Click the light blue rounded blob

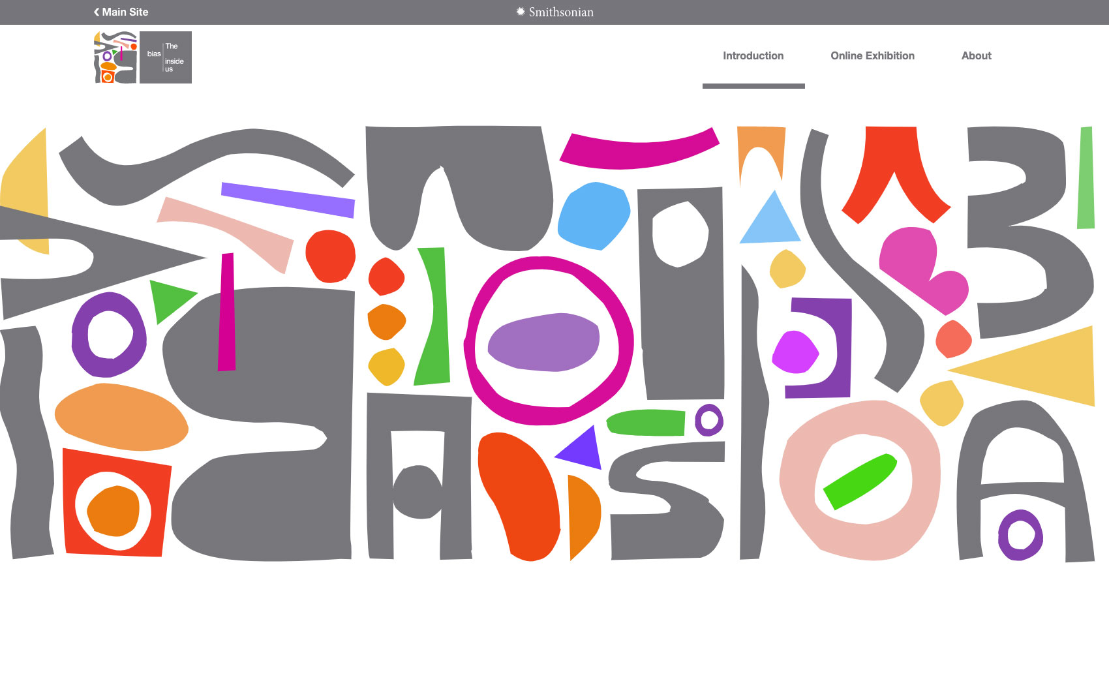coord(592,217)
